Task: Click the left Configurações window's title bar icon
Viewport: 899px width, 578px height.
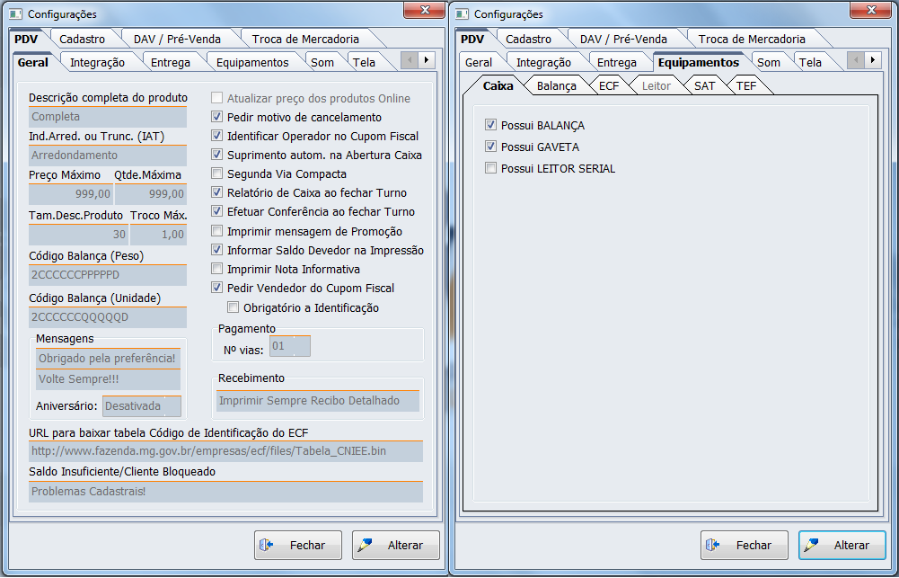Action: pos(17,14)
